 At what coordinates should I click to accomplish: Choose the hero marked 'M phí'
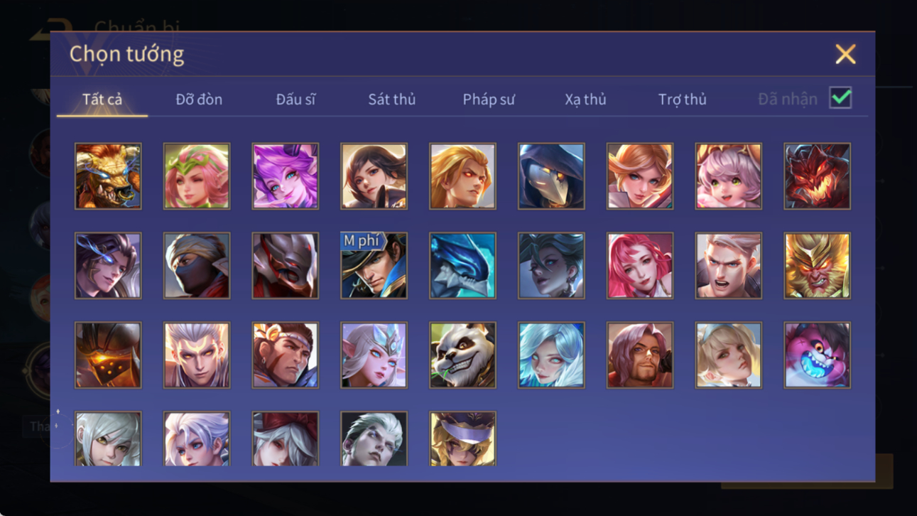(x=374, y=265)
